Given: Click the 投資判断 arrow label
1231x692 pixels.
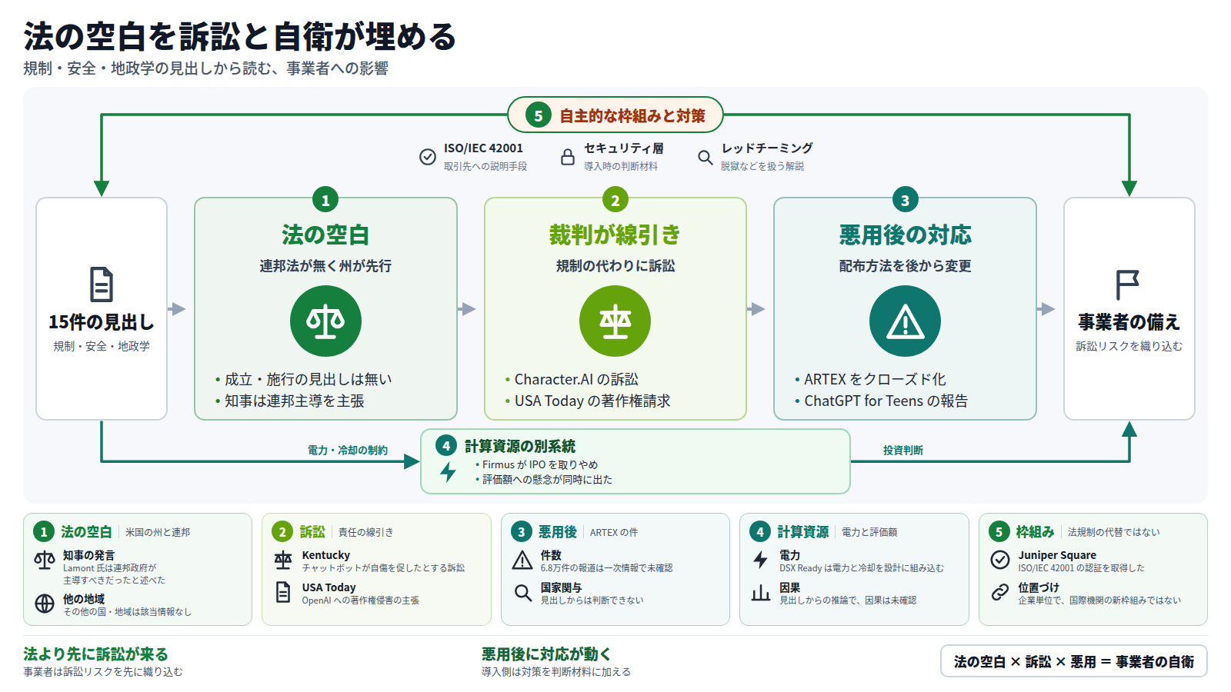Looking at the screenshot, I should (x=903, y=450).
